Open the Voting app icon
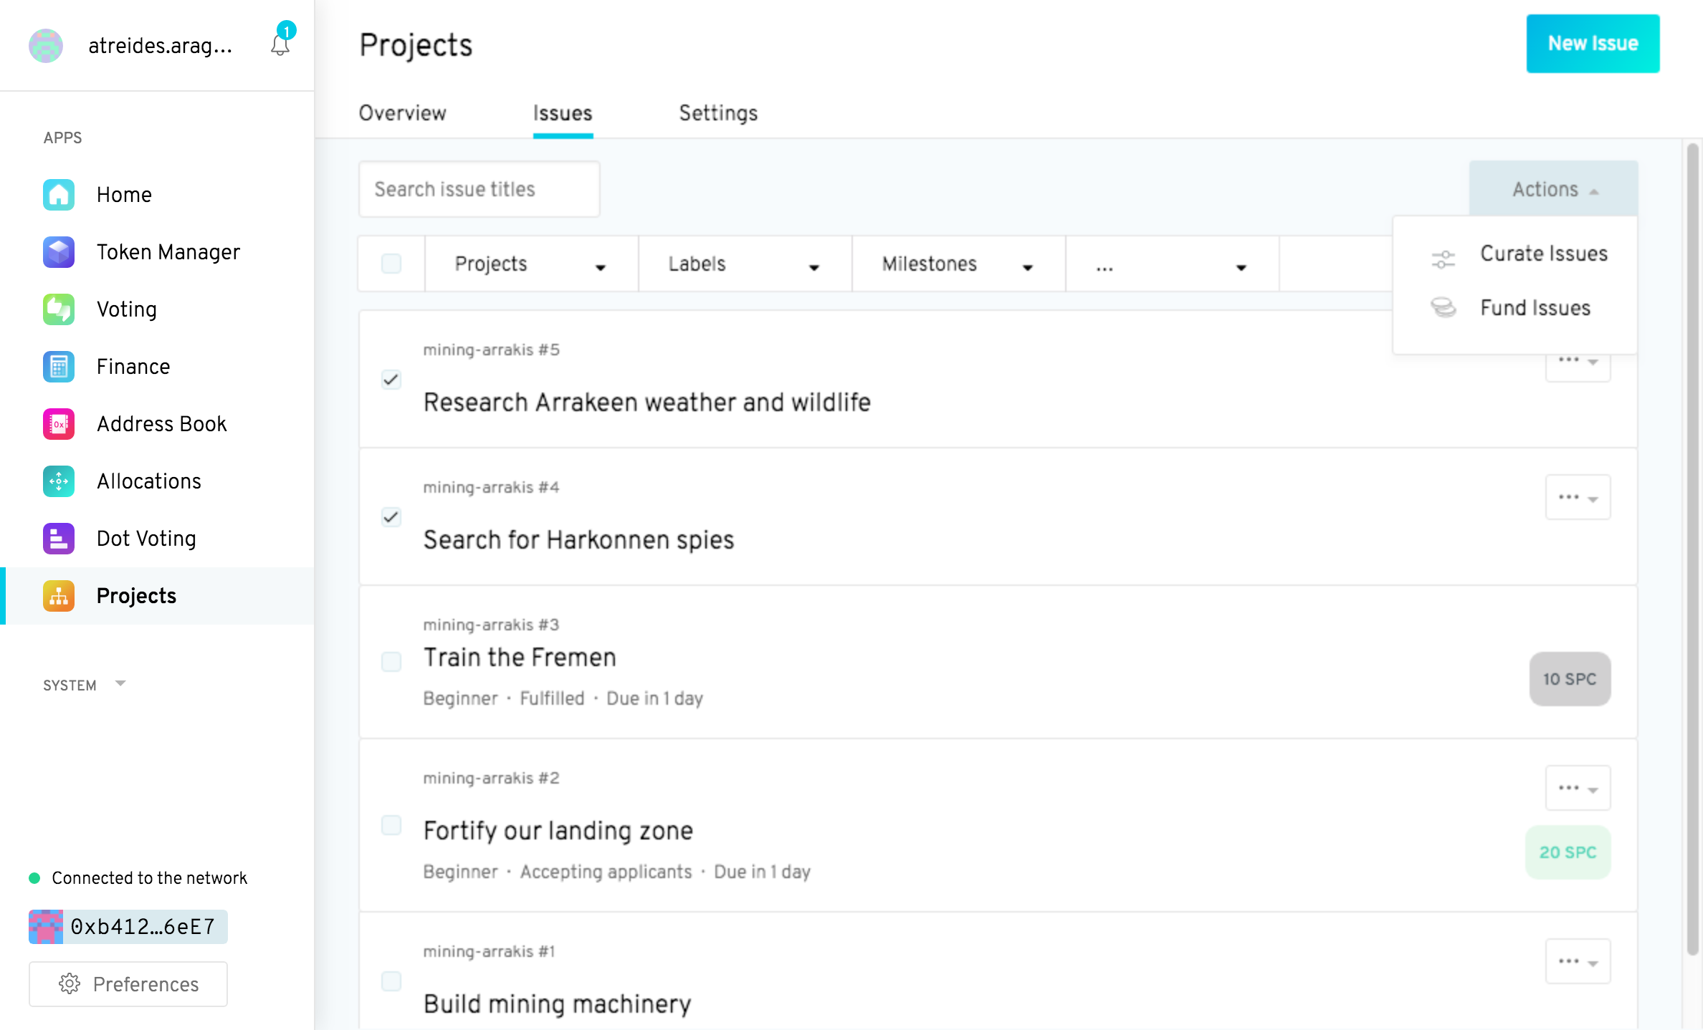The height and width of the screenshot is (1030, 1703). point(59,309)
